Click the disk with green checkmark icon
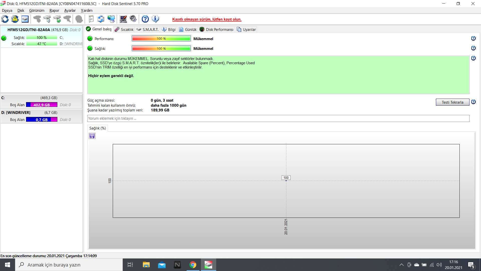This screenshot has height=271, width=481. click(57, 19)
